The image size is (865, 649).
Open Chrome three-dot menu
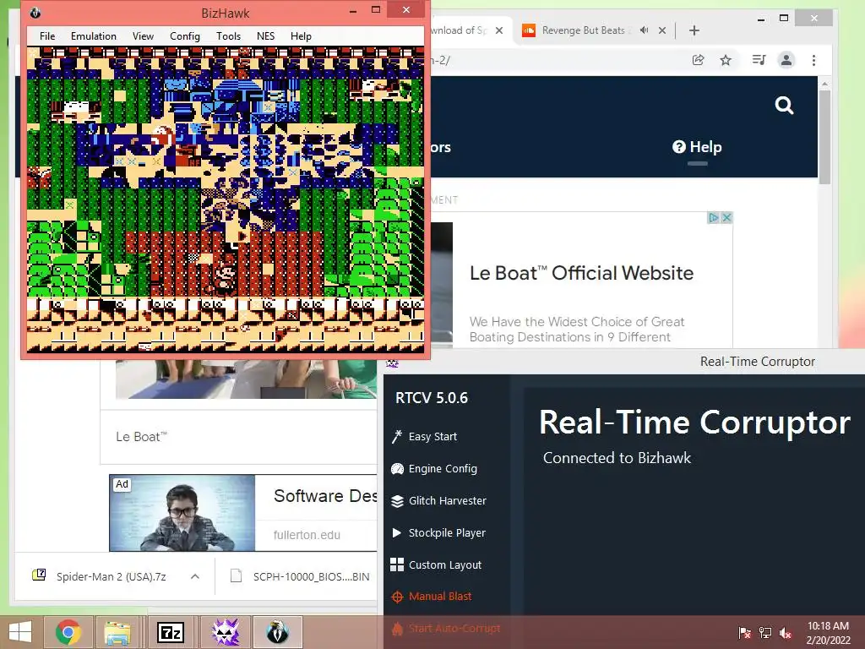click(813, 60)
